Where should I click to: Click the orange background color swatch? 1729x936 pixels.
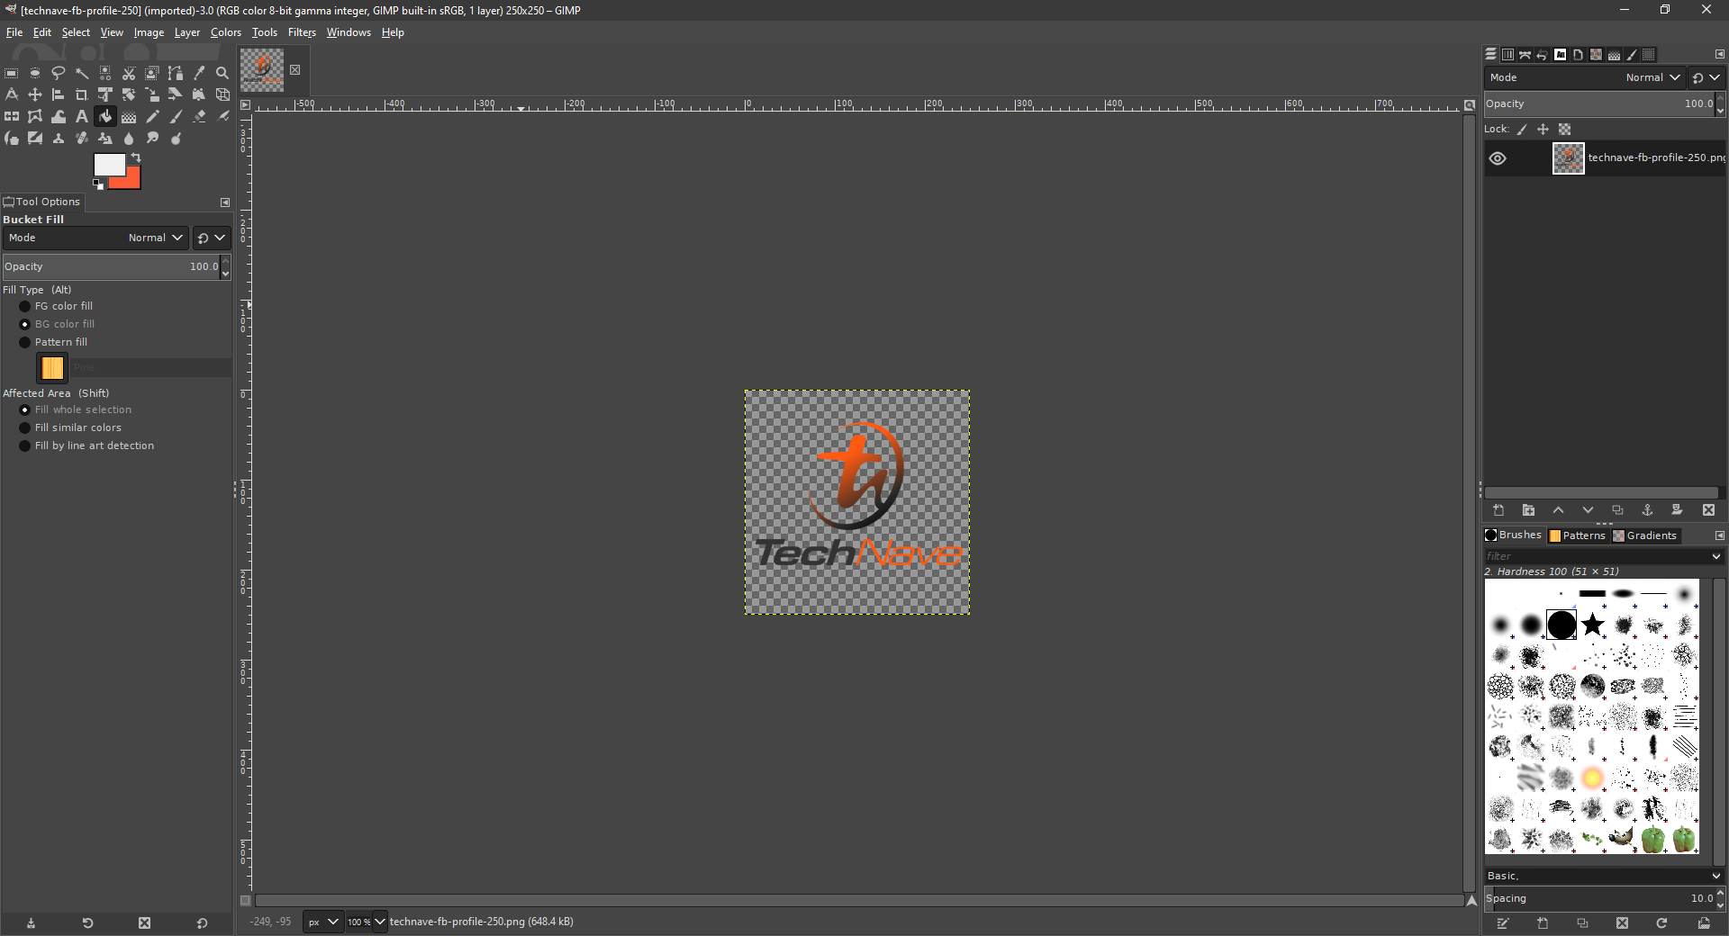click(x=131, y=180)
